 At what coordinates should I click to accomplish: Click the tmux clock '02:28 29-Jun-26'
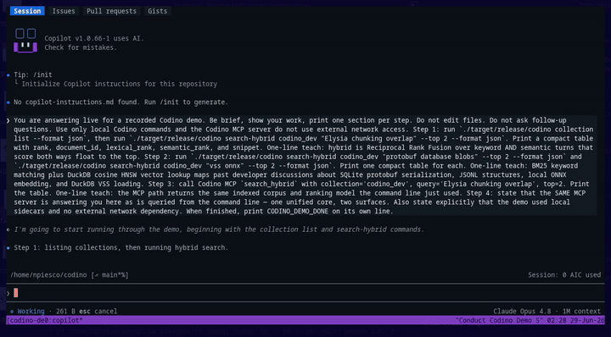[576, 321]
